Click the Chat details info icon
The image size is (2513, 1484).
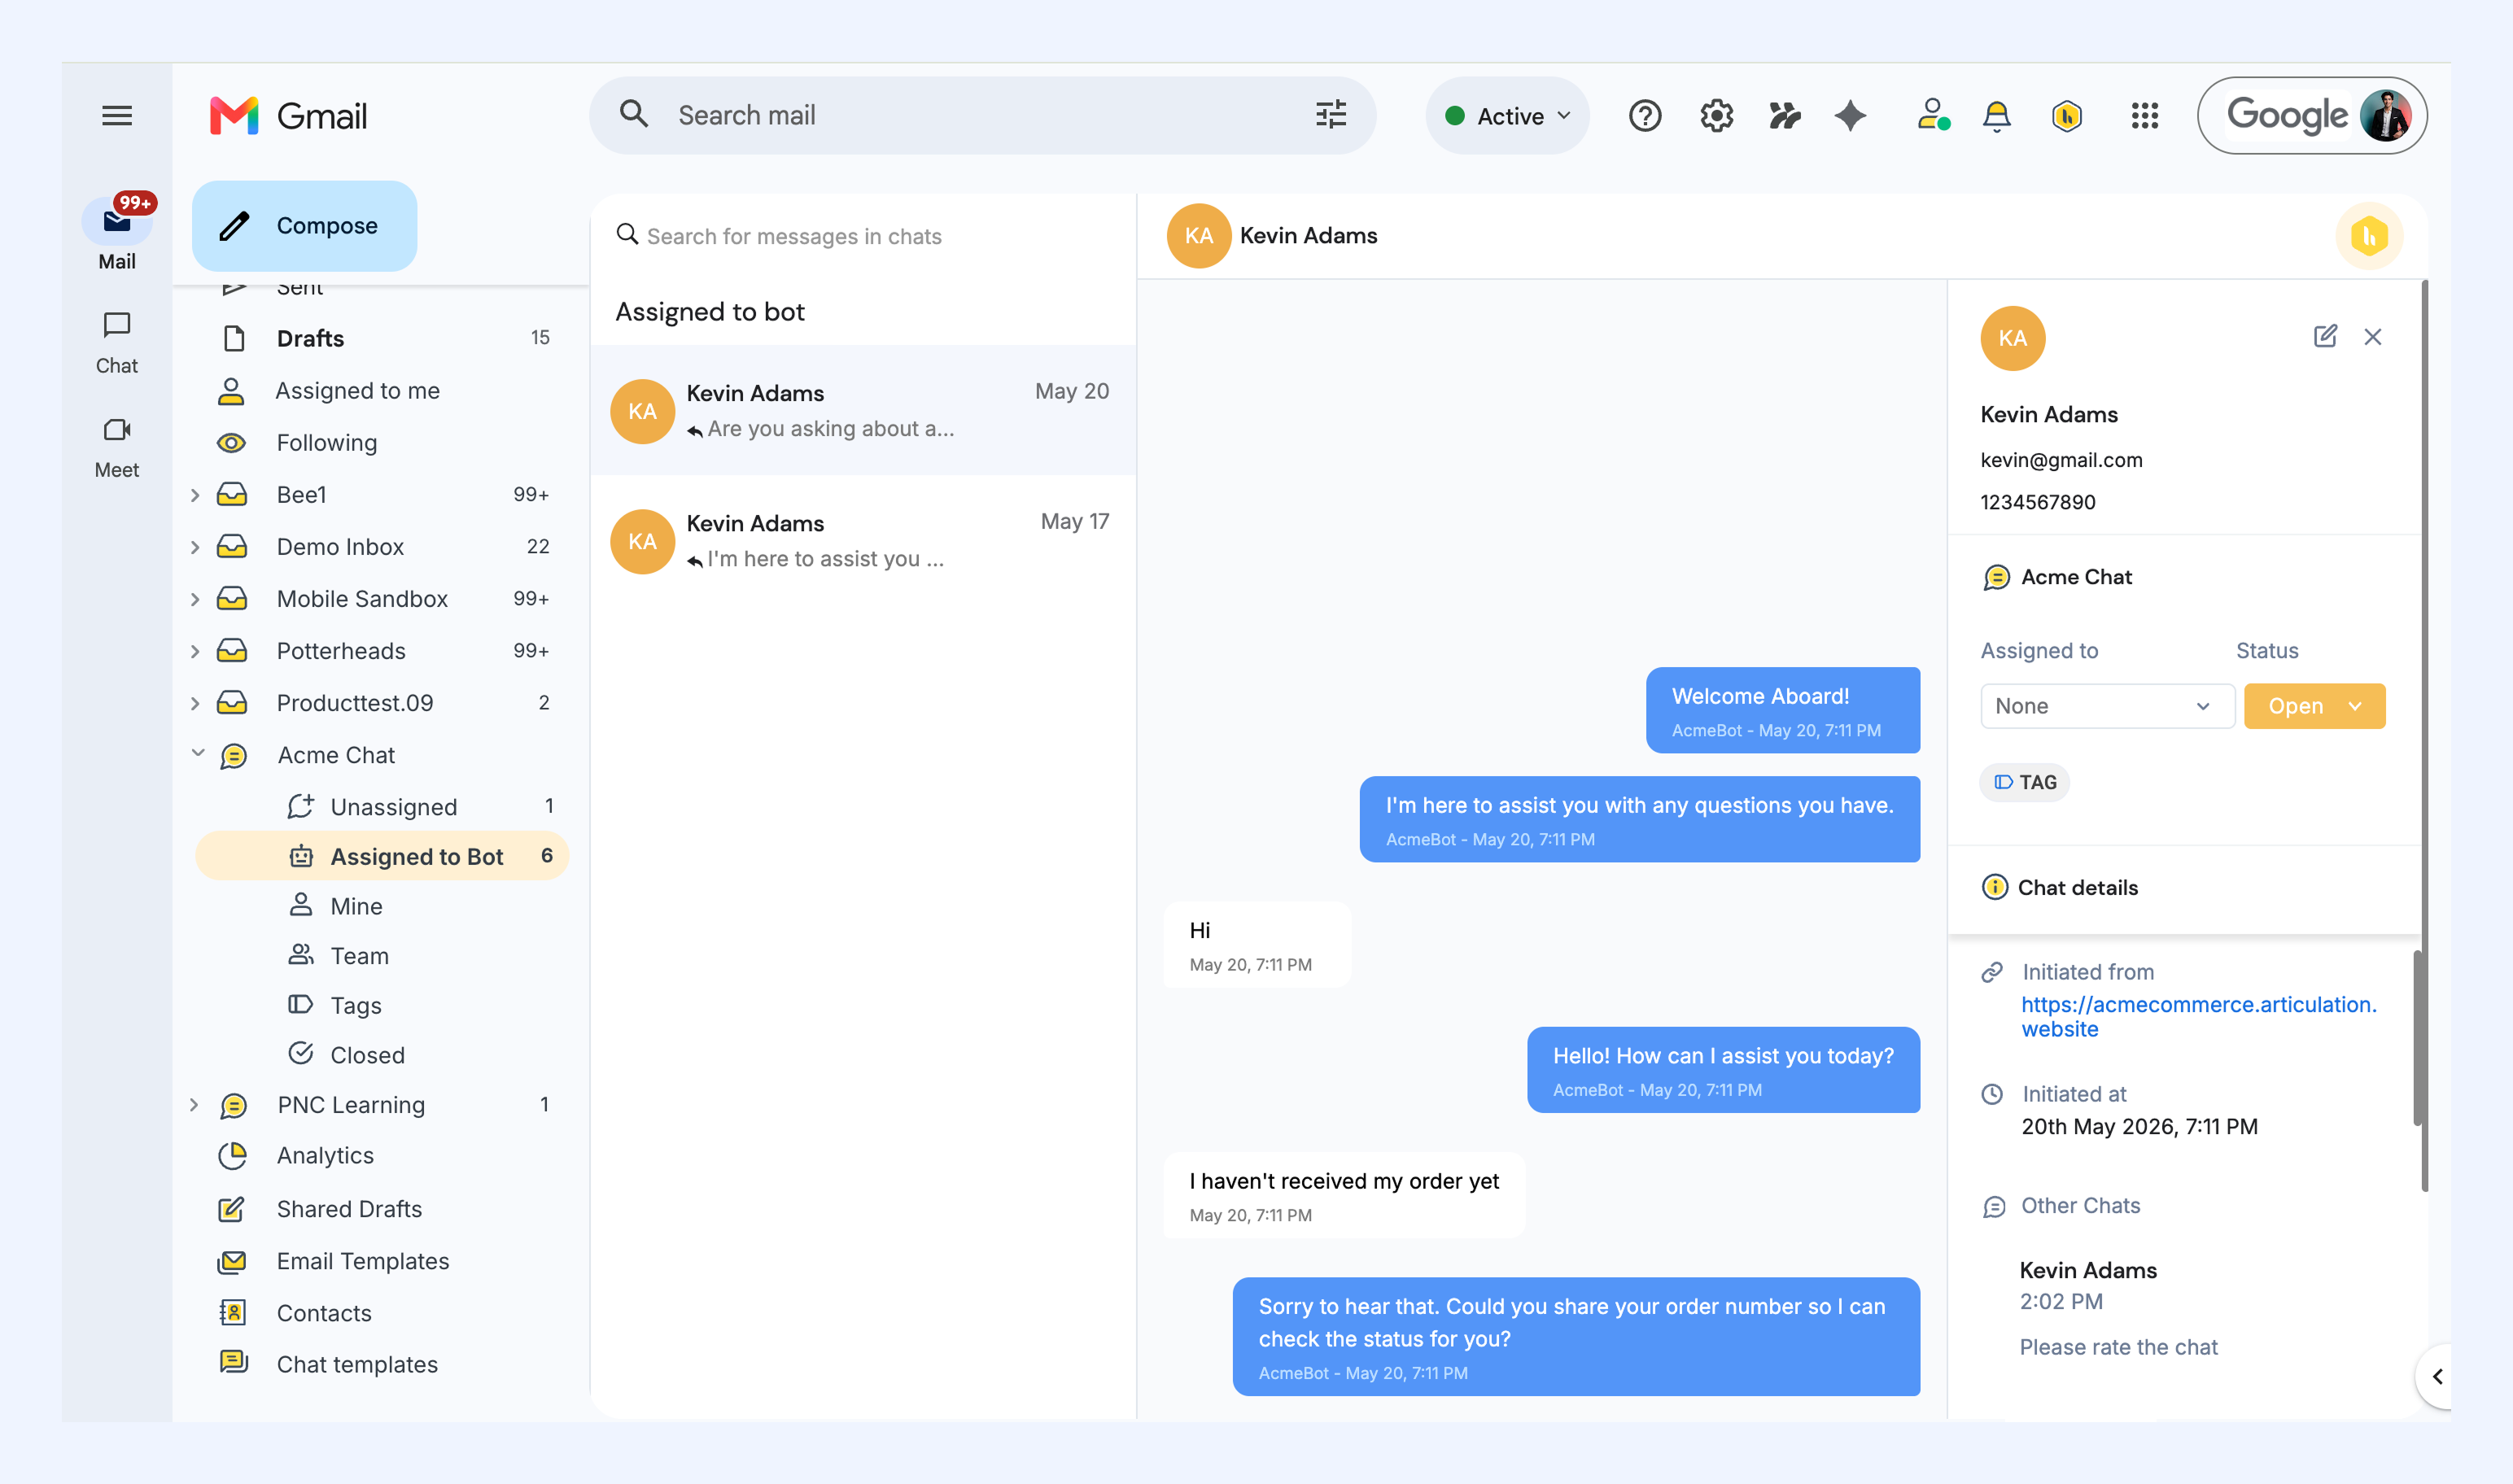click(x=1994, y=887)
